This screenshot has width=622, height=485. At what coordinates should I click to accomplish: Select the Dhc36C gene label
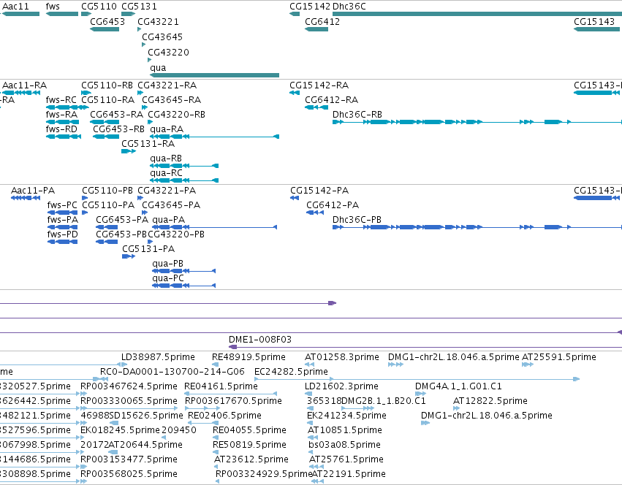pyautogui.click(x=349, y=7)
